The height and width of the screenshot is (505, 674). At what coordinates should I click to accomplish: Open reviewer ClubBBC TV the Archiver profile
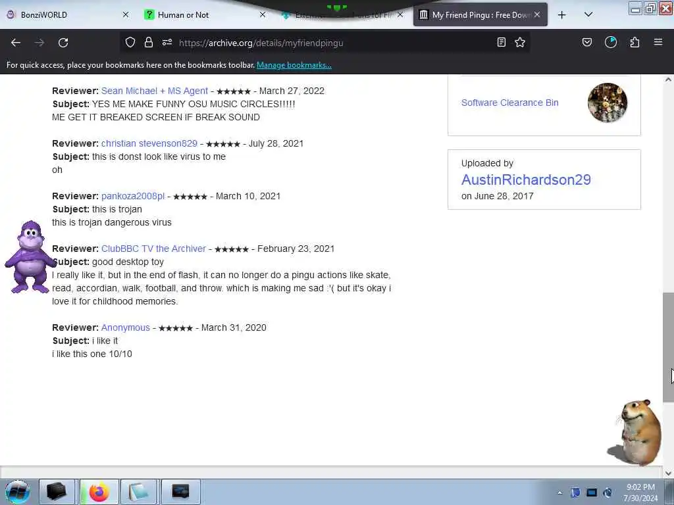coord(153,249)
